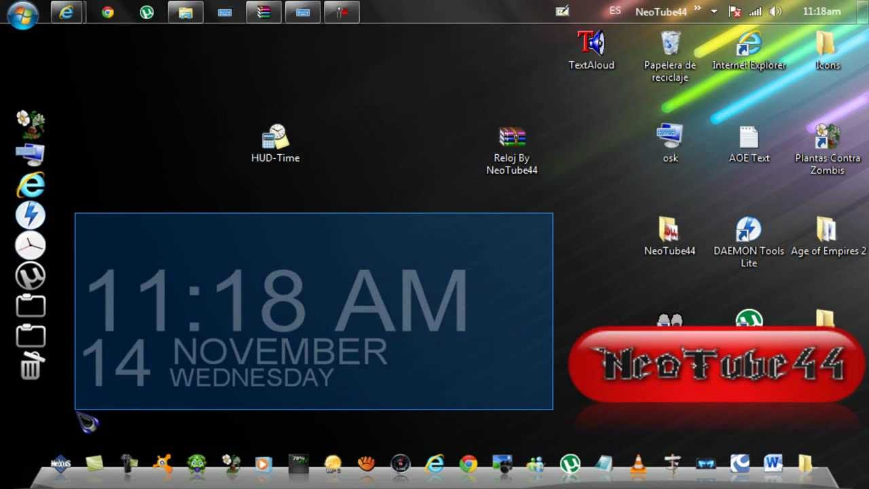The image size is (869, 489).
Task: Click the ES language indicator
Action: pos(615,11)
